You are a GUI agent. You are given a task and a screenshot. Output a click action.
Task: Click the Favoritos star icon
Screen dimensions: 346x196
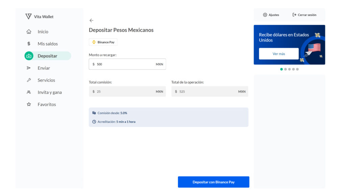click(29, 104)
